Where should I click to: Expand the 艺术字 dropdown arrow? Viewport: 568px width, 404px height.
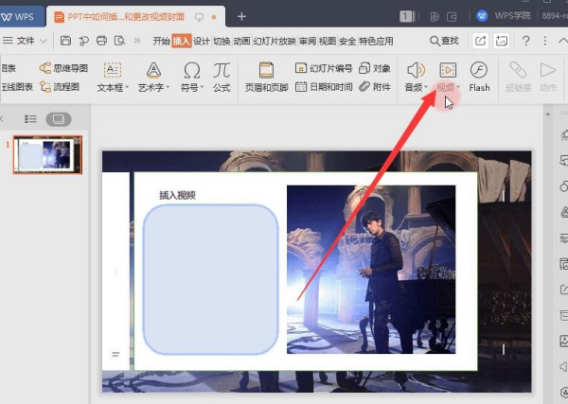[168, 88]
